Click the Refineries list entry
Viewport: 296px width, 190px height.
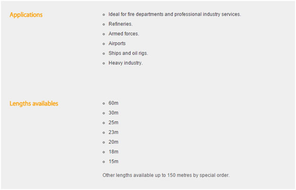(x=120, y=24)
